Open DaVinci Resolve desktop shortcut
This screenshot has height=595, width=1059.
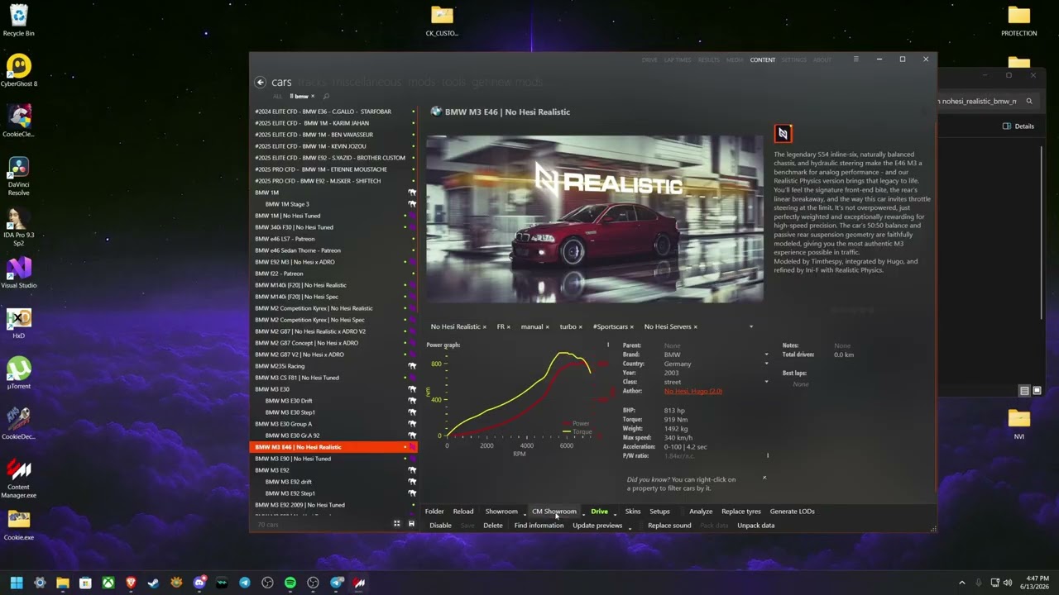point(18,176)
